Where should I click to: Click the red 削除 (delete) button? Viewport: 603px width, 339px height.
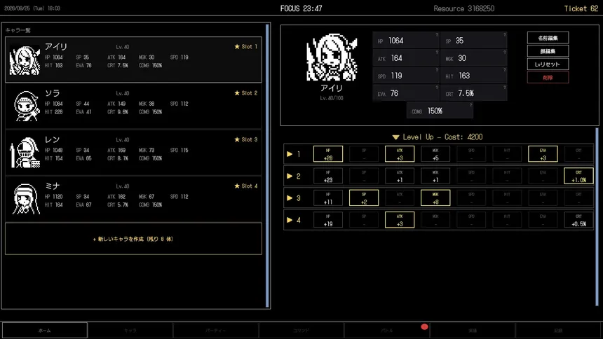point(548,77)
